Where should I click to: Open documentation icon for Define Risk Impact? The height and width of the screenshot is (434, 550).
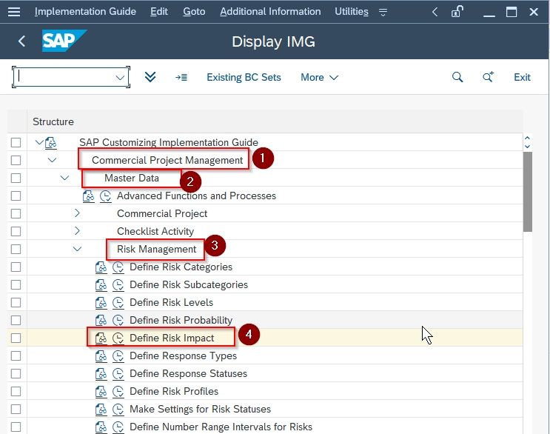click(x=101, y=338)
